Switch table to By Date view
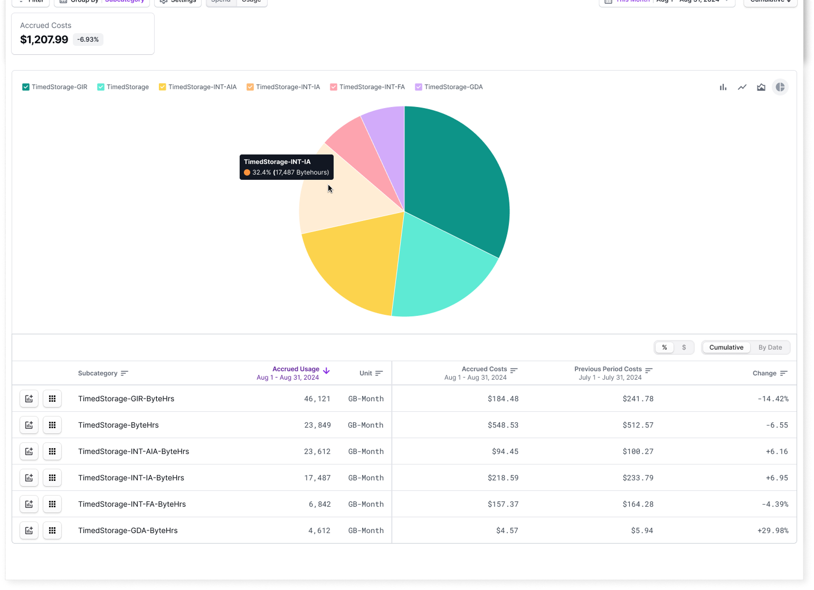This screenshot has width=814, height=590. click(770, 347)
